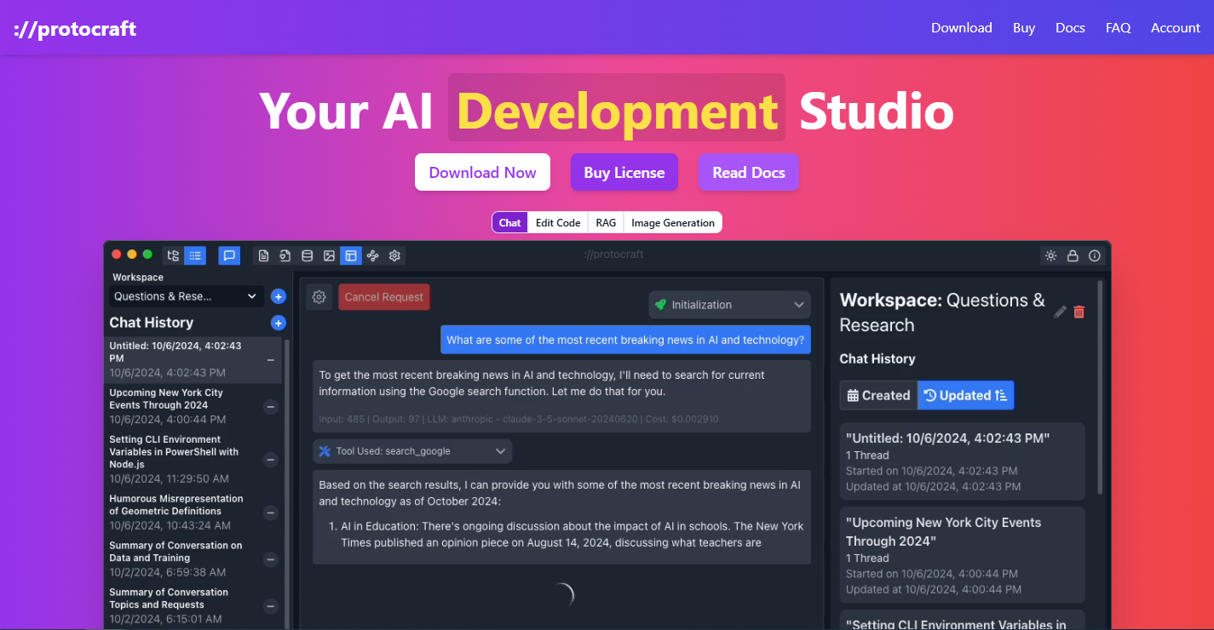This screenshot has width=1214, height=630.
Task: Switch to the Image Generation tab
Action: click(x=673, y=222)
